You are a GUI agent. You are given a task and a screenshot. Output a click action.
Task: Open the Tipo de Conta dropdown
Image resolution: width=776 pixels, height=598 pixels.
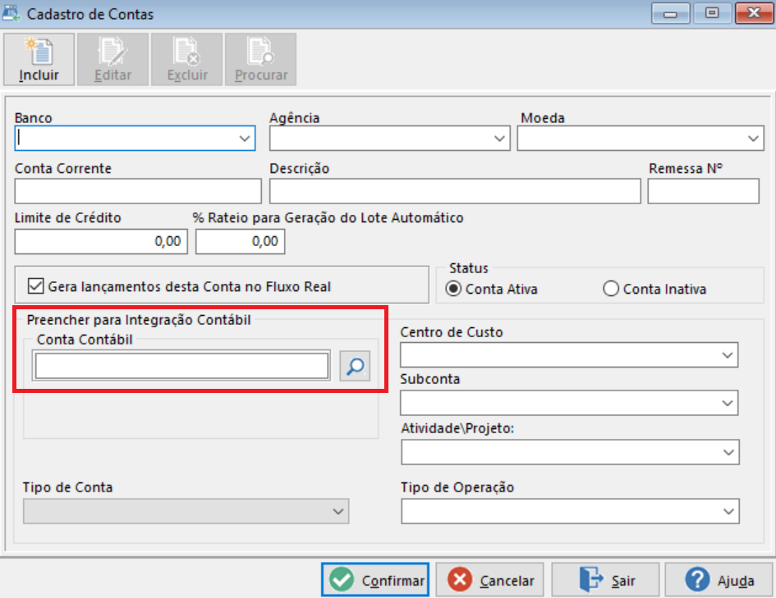(x=338, y=511)
